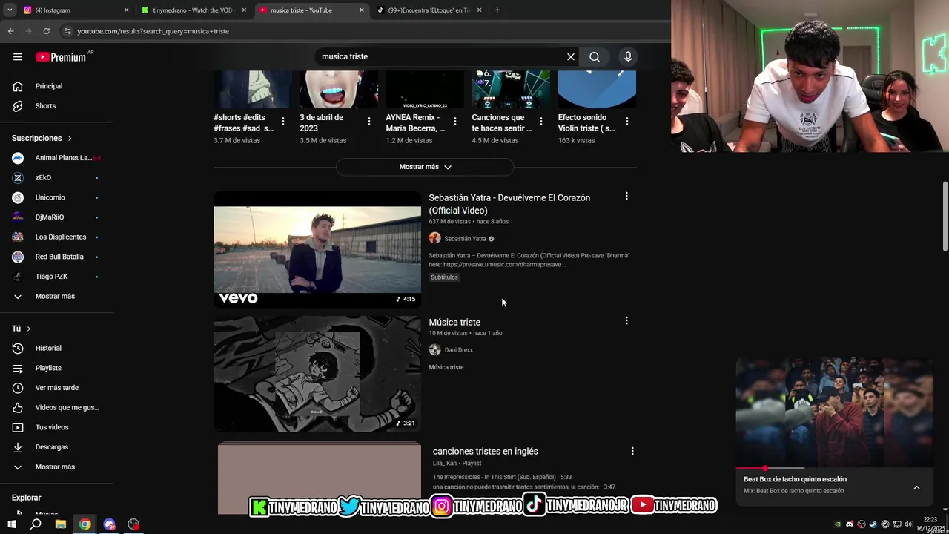The image size is (949, 534).
Task: Open options for Sebastián Yatra video
Action: point(626,197)
